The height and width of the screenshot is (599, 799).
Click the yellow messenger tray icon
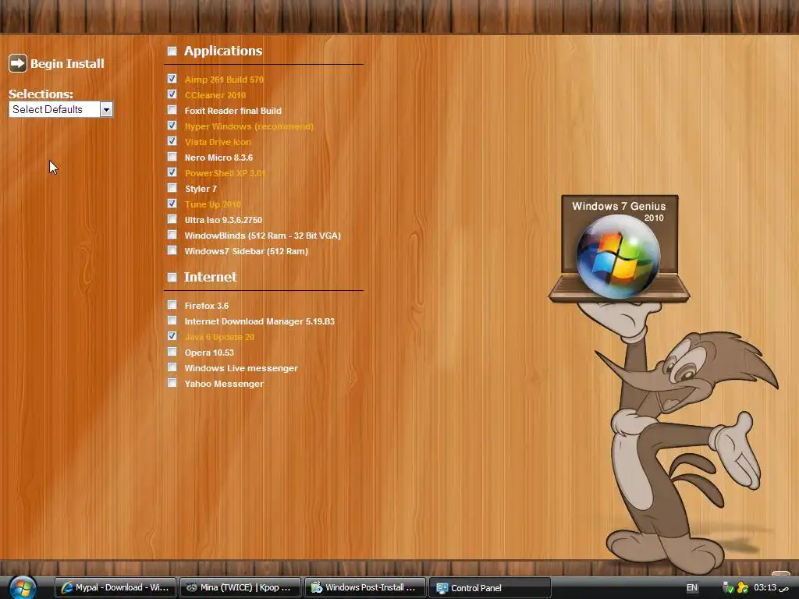pyautogui.click(x=743, y=588)
